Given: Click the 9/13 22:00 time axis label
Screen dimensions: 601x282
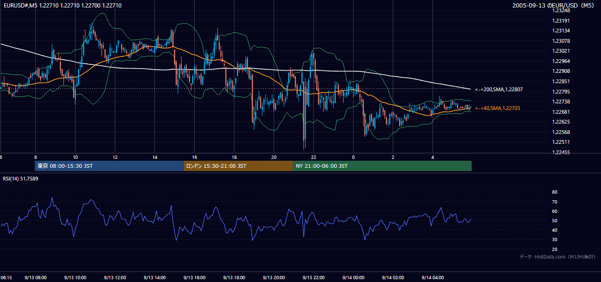Looking at the screenshot, I should 314,278.
